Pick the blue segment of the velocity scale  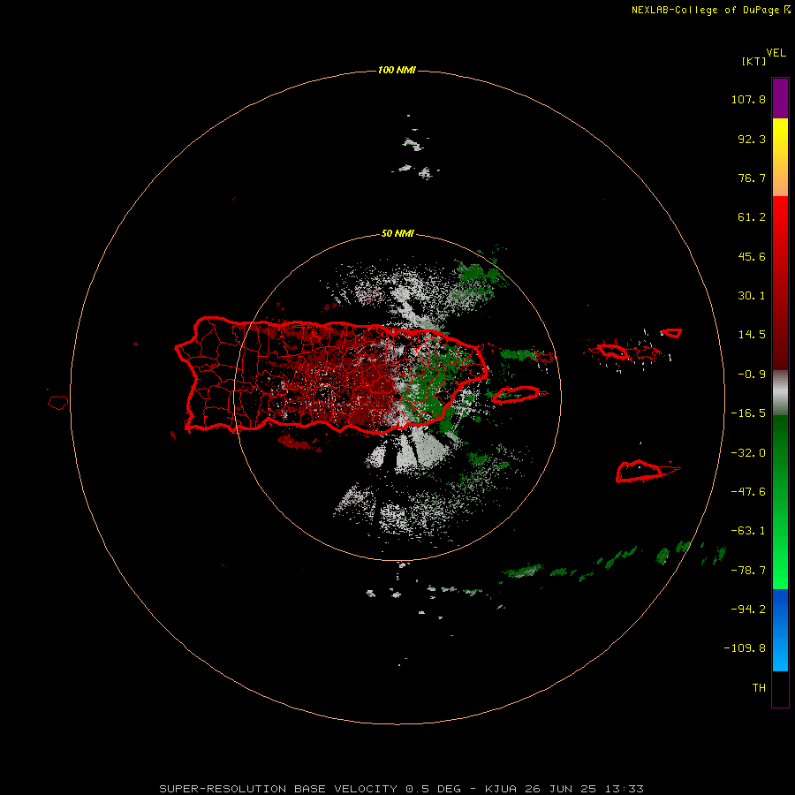[x=780, y=630]
